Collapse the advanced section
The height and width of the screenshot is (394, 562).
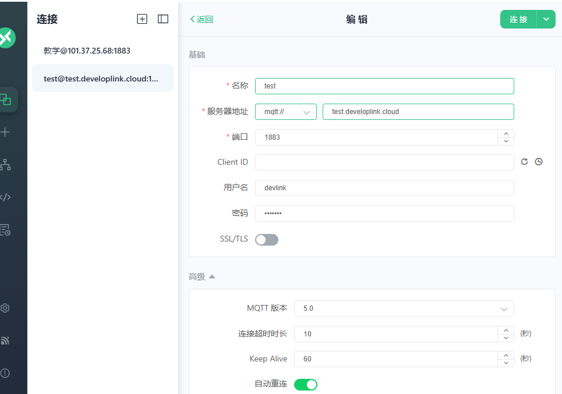pos(202,276)
